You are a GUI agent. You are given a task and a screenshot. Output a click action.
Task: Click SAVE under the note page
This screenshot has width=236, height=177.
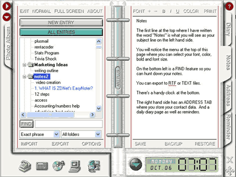coord(140,144)
